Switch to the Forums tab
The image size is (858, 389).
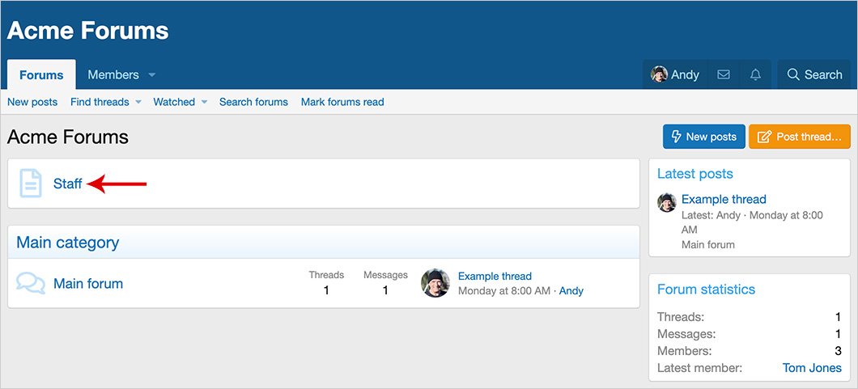41,74
